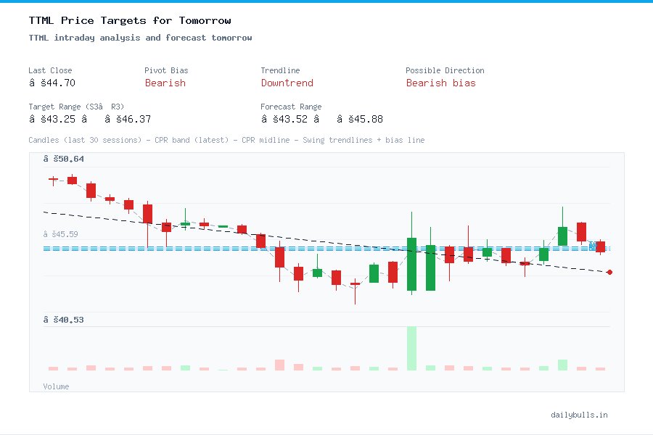Select the Downtrend trendline indicator
Viewport: 653px width, 435px height.
tap(287, 83)
